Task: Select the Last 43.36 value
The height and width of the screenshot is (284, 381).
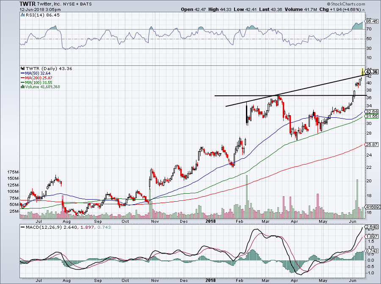Action: [x=271, y=9]
